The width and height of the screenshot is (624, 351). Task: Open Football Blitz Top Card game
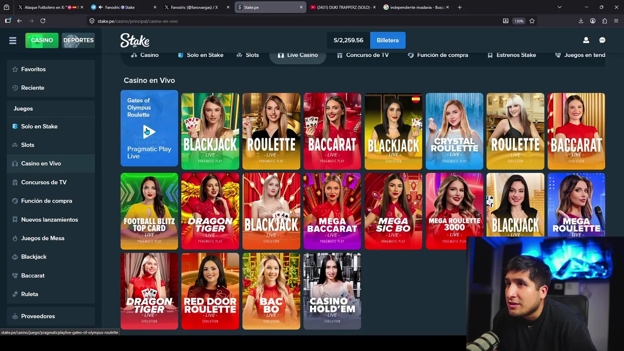[x=149, y=211]
